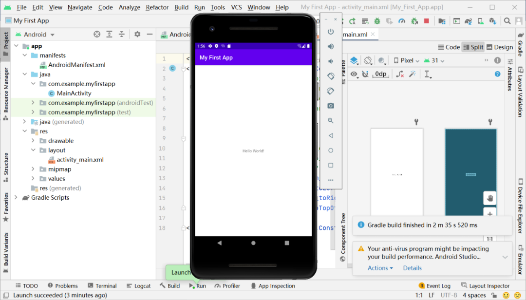Screen dimensions: 526x300
Task: Open the VCS menu
Action: click(x=237, y=7)
